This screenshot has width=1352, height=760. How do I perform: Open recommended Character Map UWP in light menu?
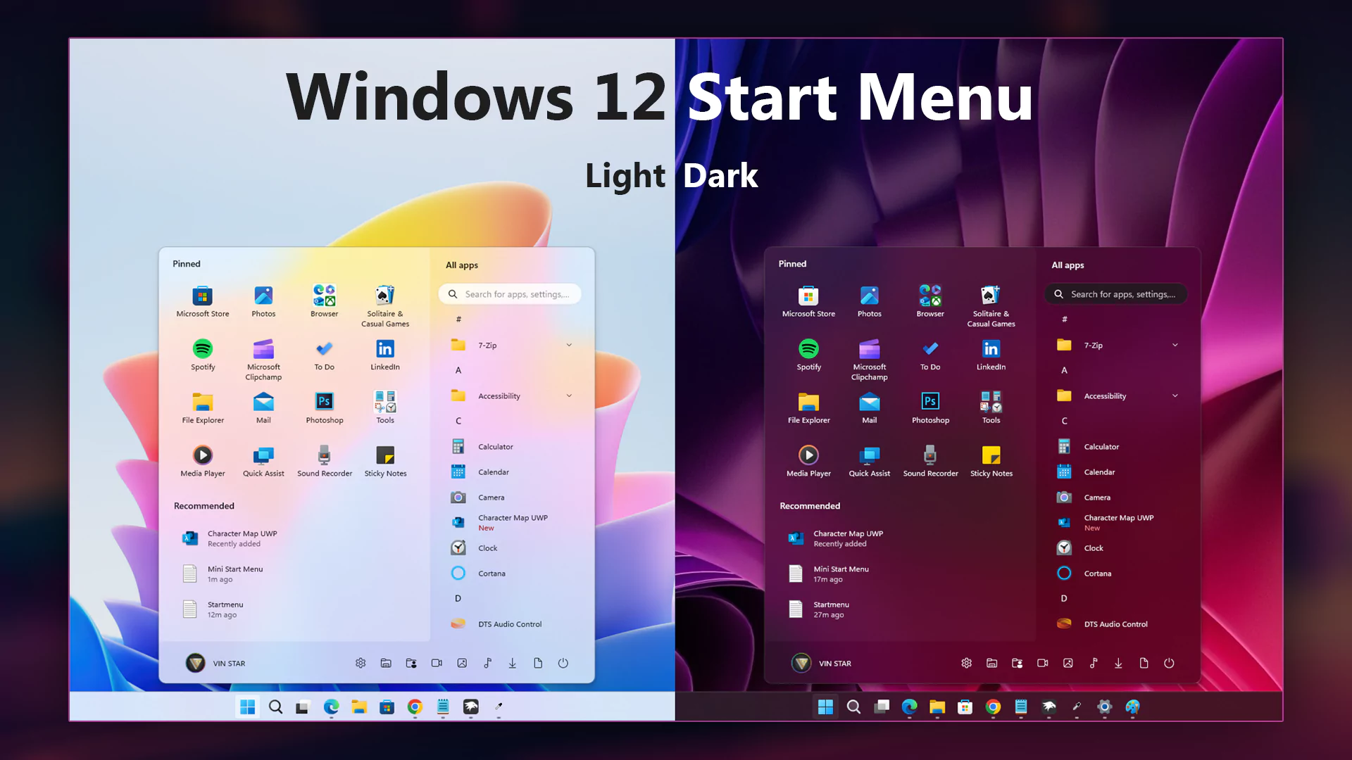click(230, 538)
